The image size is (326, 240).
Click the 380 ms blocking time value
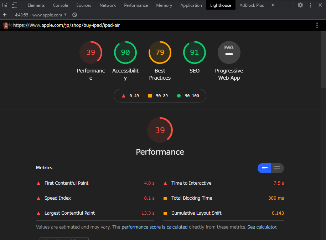point(276,198)
